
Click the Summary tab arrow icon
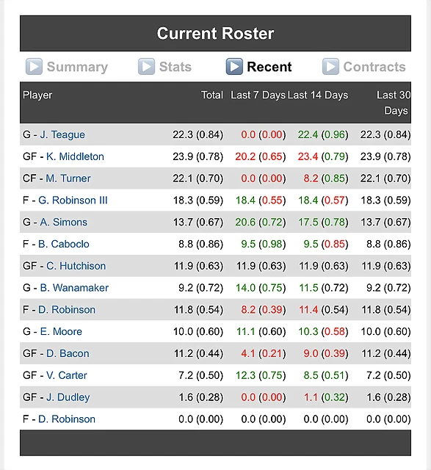coord(34,67)
